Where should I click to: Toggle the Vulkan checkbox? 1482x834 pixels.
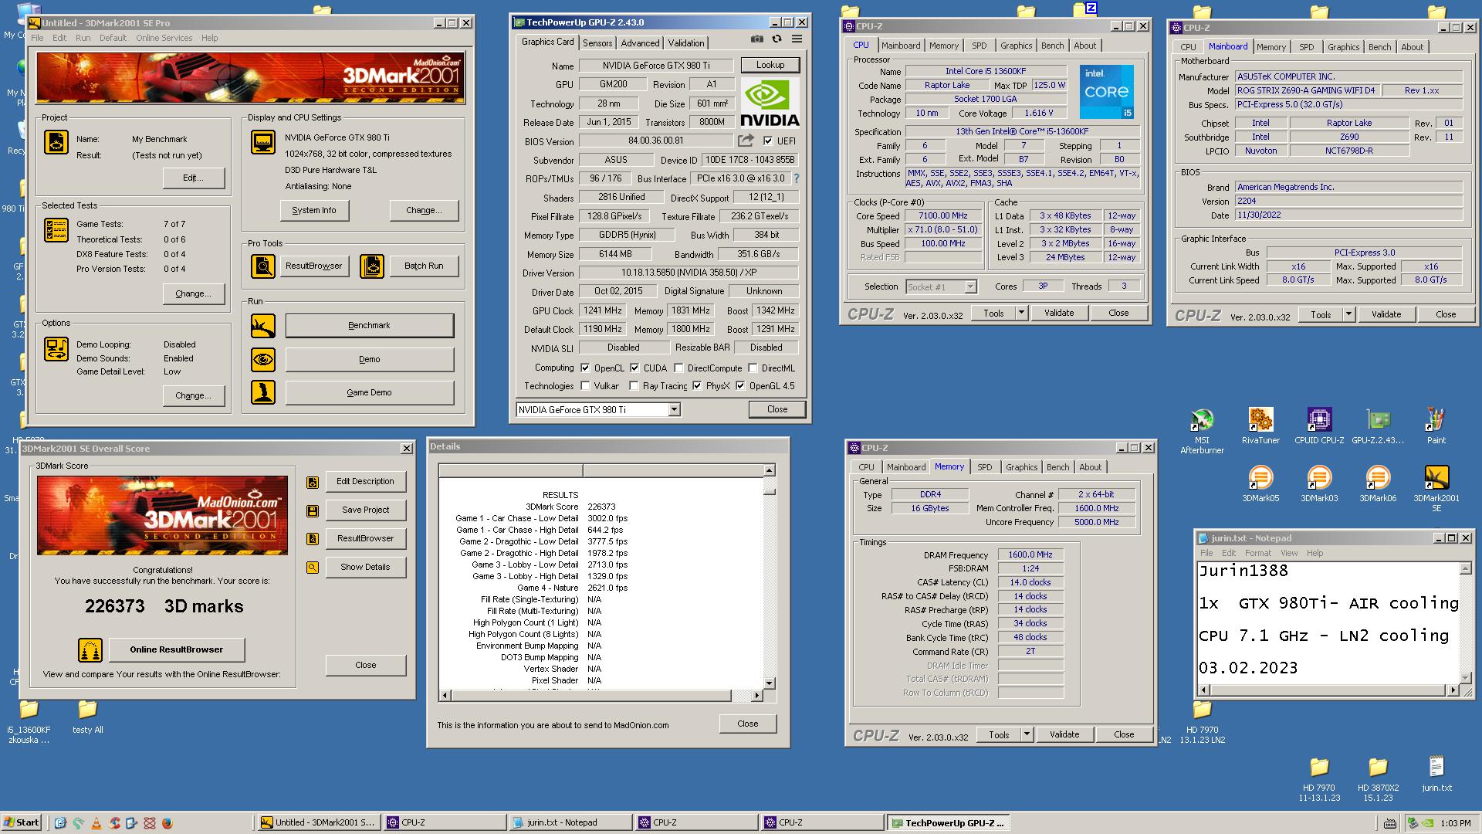click(x=585, y=386)
